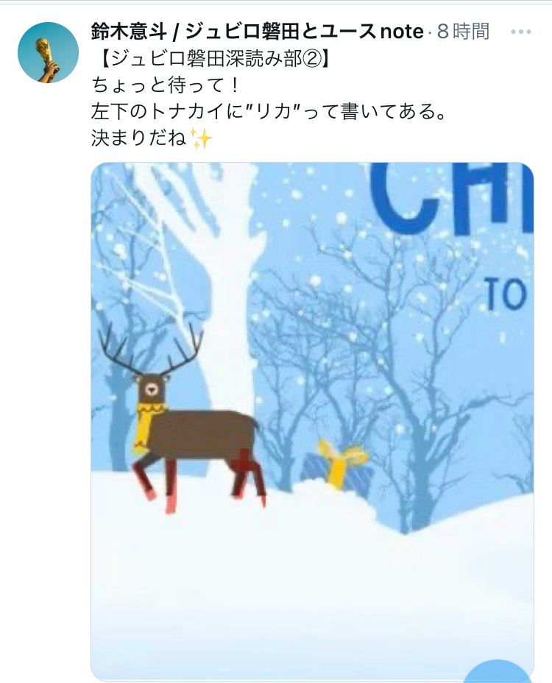
Task: Click the 左下のトナカイに"リカ" tweet line
Action: coord(269,112)
